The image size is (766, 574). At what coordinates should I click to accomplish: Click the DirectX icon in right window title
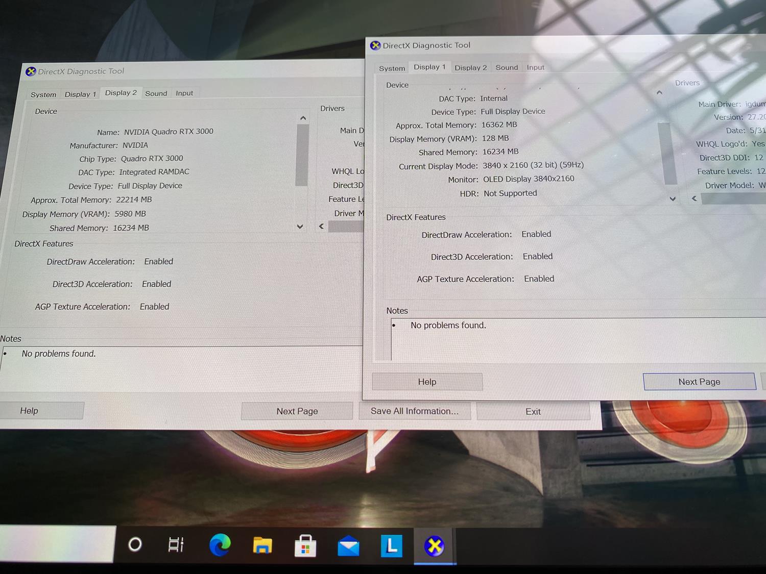pyautogui.click(x=375, y=45)
